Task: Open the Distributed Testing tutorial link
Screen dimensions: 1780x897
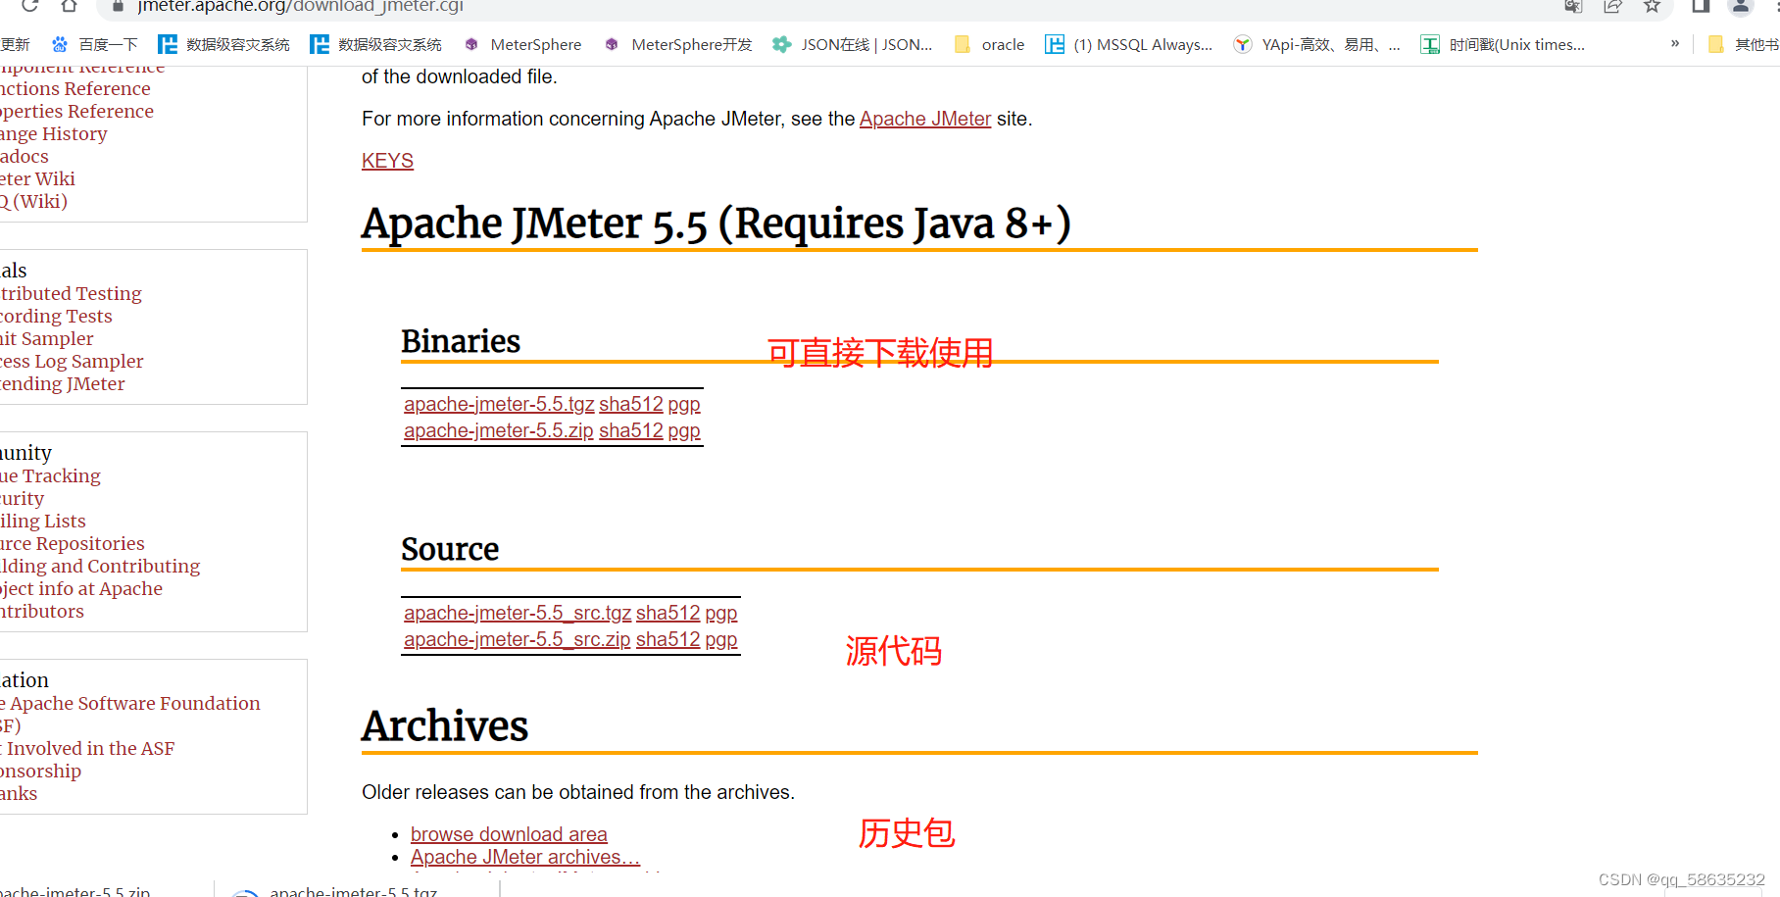Action: [x=71, y=294]
